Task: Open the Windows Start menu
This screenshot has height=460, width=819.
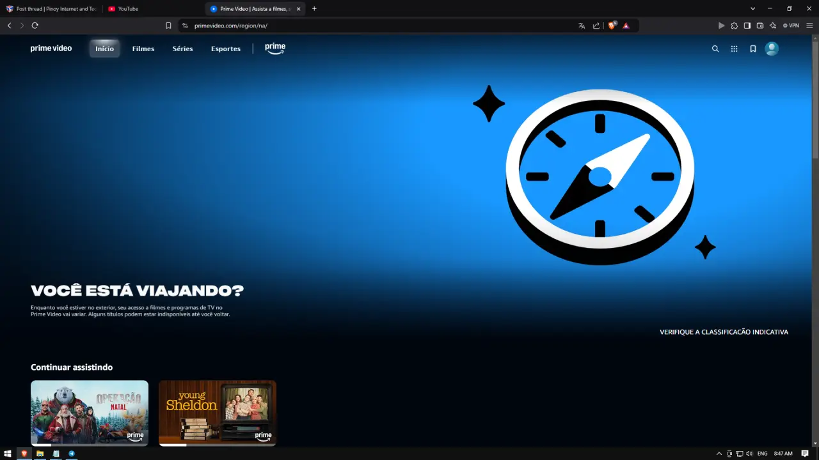Action: (x=8, y=454)
